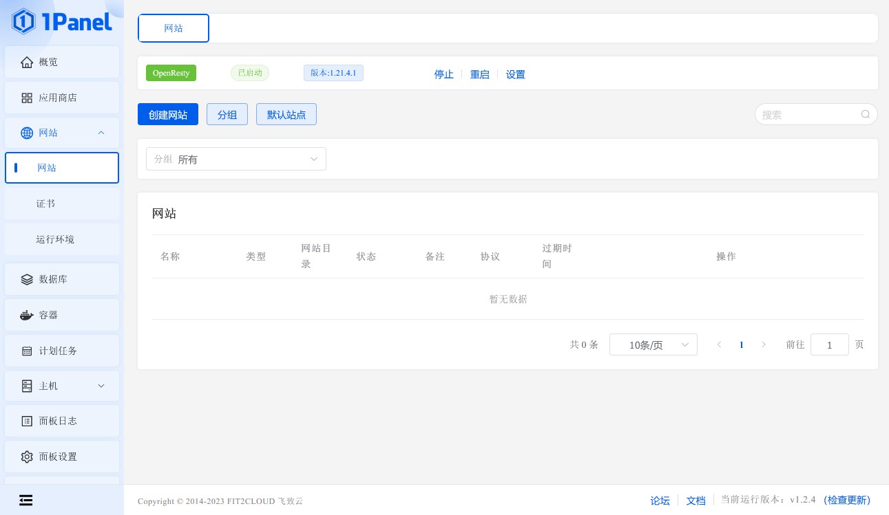Click the 协议 column header

[490, 256]
